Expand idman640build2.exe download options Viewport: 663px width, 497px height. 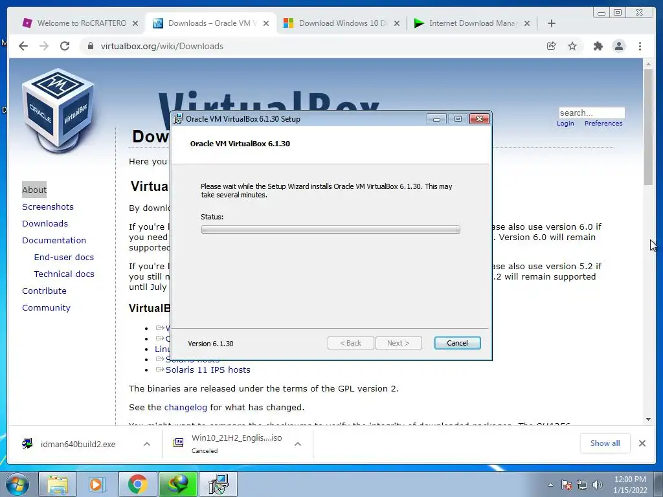click(x=147, y=444)
